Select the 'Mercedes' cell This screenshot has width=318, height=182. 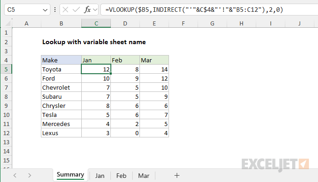coord(61,124)
